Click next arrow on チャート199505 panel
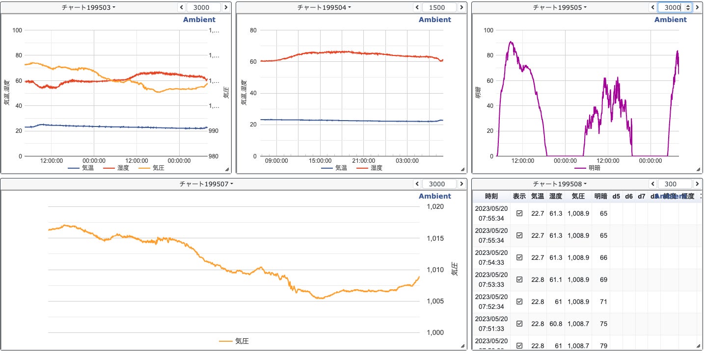This screenshot has width=705, height=354. [x=697, y=7]
